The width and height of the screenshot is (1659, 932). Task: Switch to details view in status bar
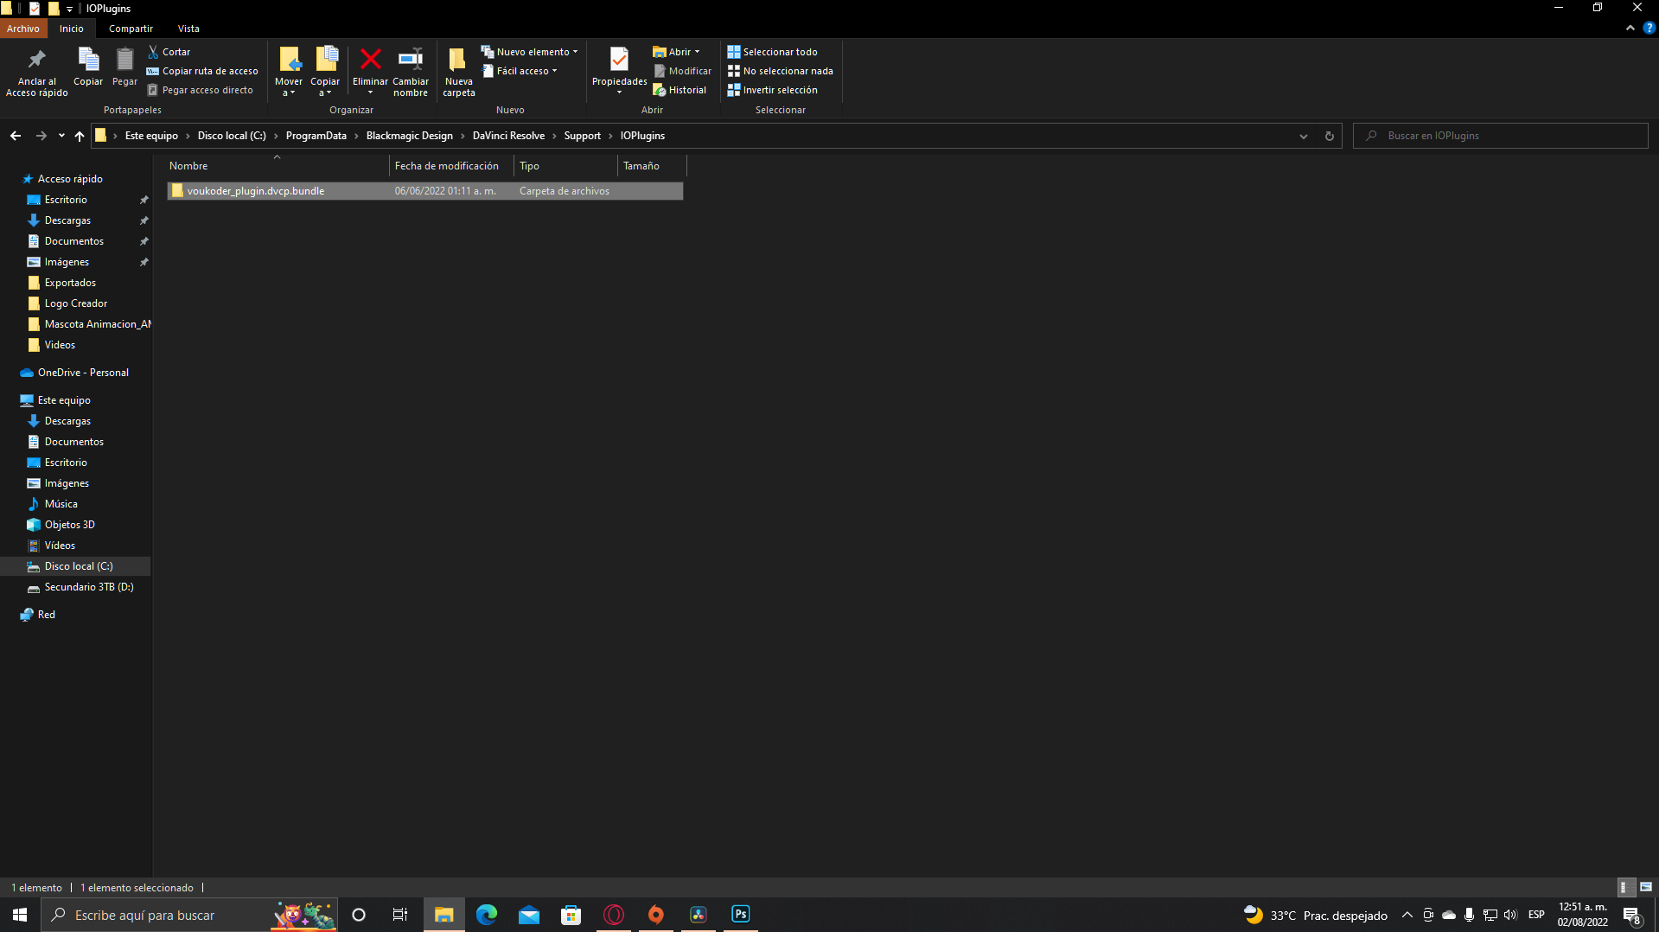pos(1624,887)
